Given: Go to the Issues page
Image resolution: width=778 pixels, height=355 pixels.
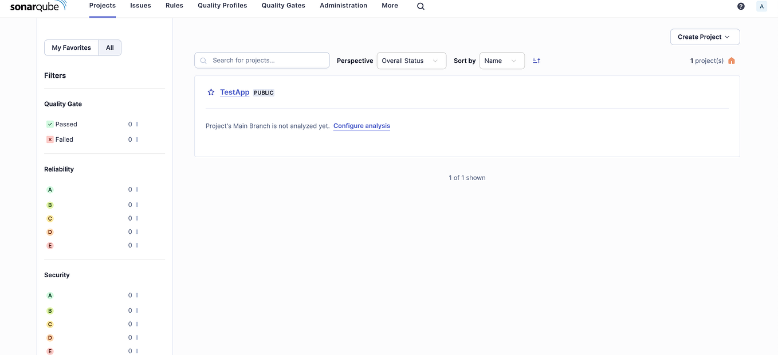Looking at the screenshot, I should (140, 5).
